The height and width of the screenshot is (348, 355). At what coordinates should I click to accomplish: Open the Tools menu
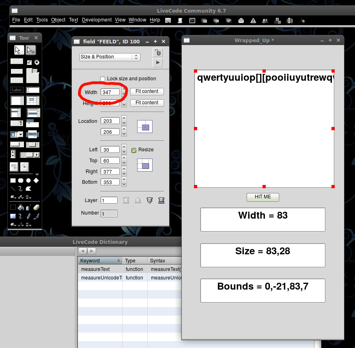pyautogui.click(x=42, y=20)
